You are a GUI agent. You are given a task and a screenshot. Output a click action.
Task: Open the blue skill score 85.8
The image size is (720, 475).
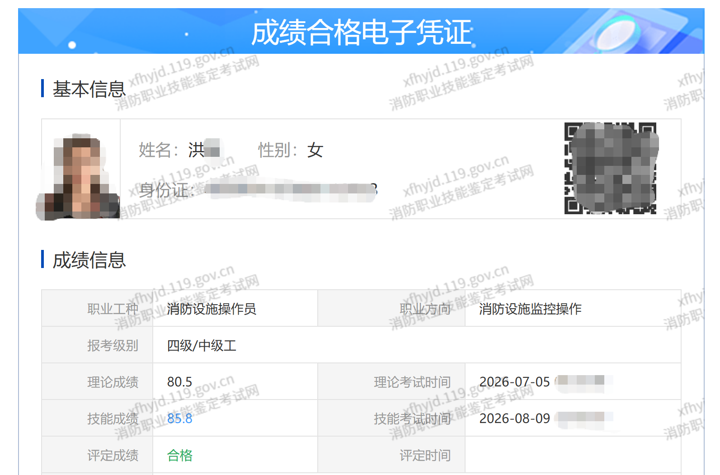coord(179,419)
